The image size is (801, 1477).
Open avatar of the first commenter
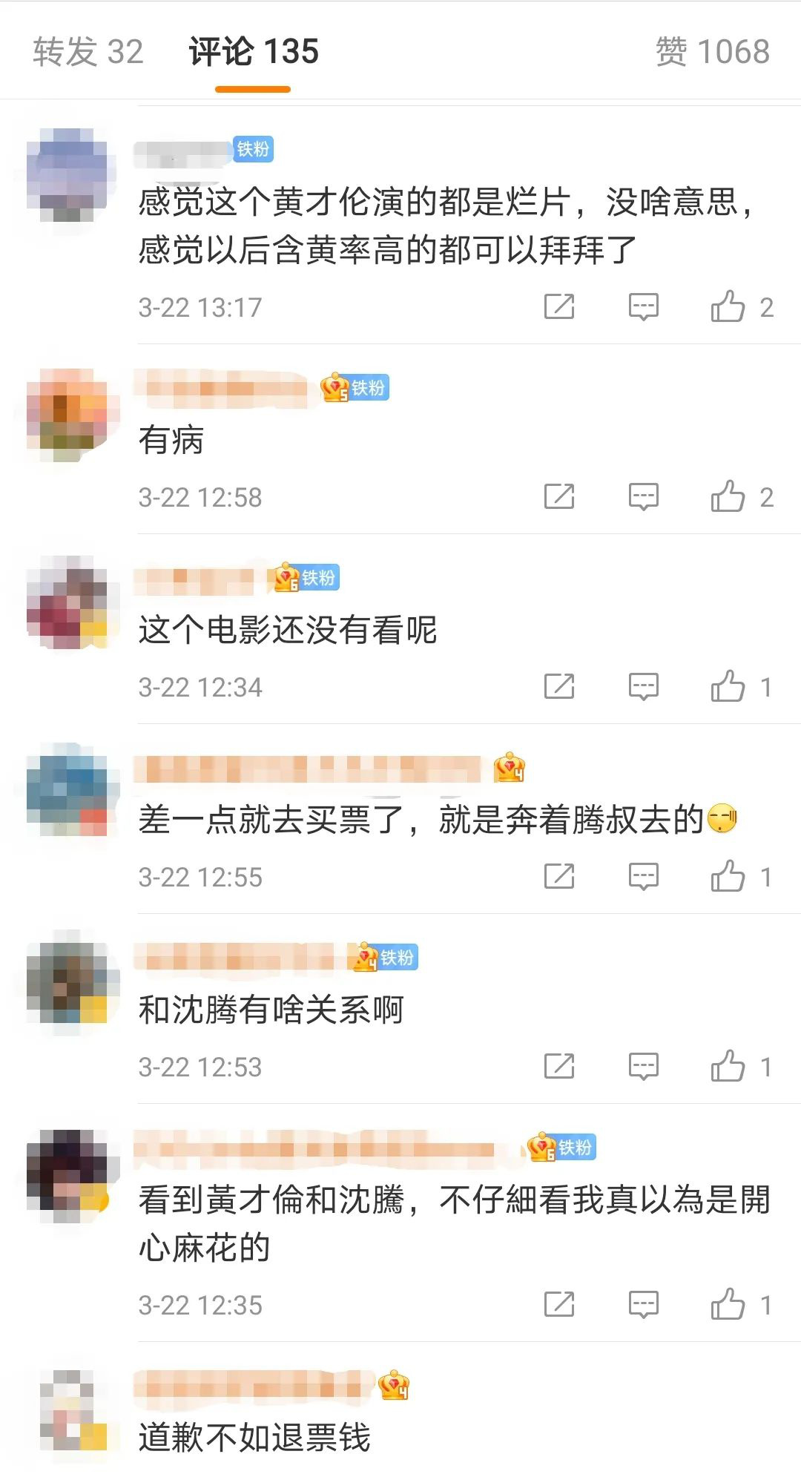71,175
